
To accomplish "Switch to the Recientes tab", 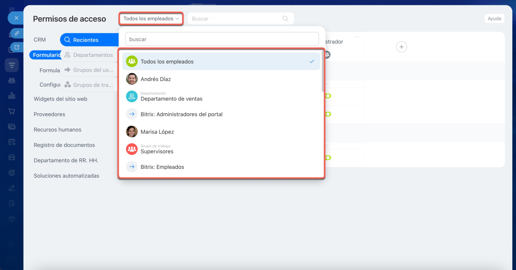I will click(x=85, y=40).
